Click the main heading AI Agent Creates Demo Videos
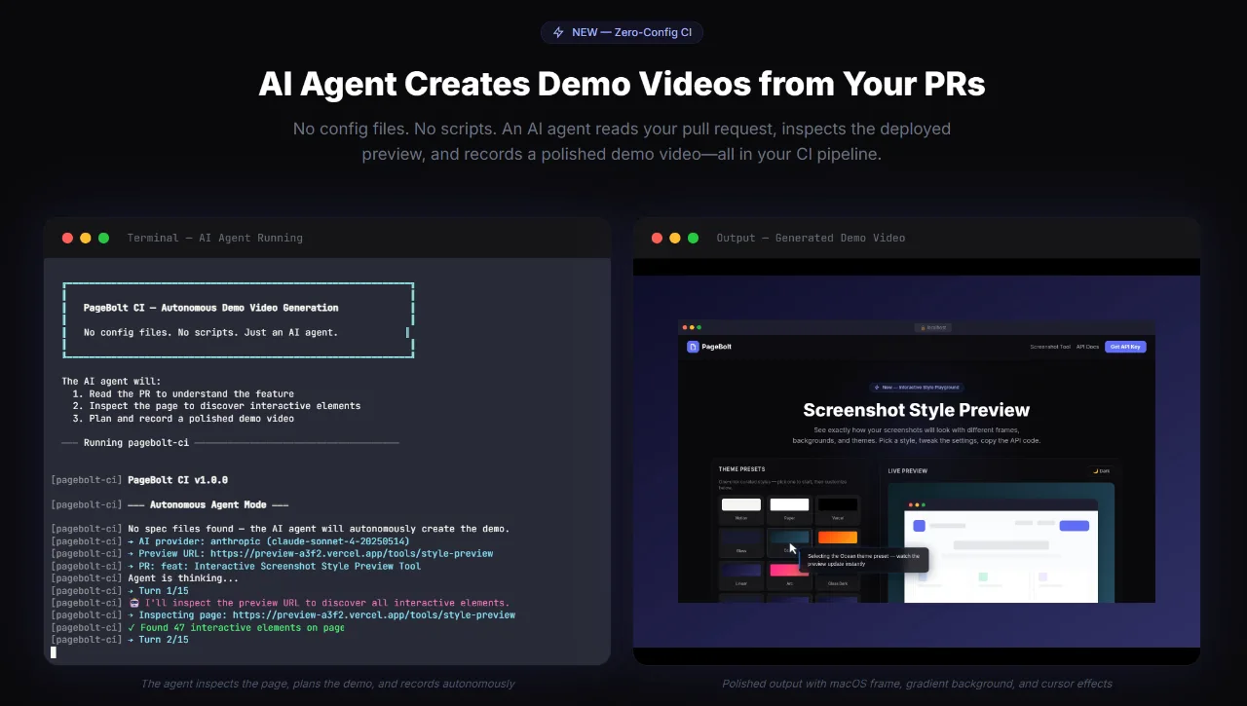This screenshot has height=706, width=1247. pos(622,84)
